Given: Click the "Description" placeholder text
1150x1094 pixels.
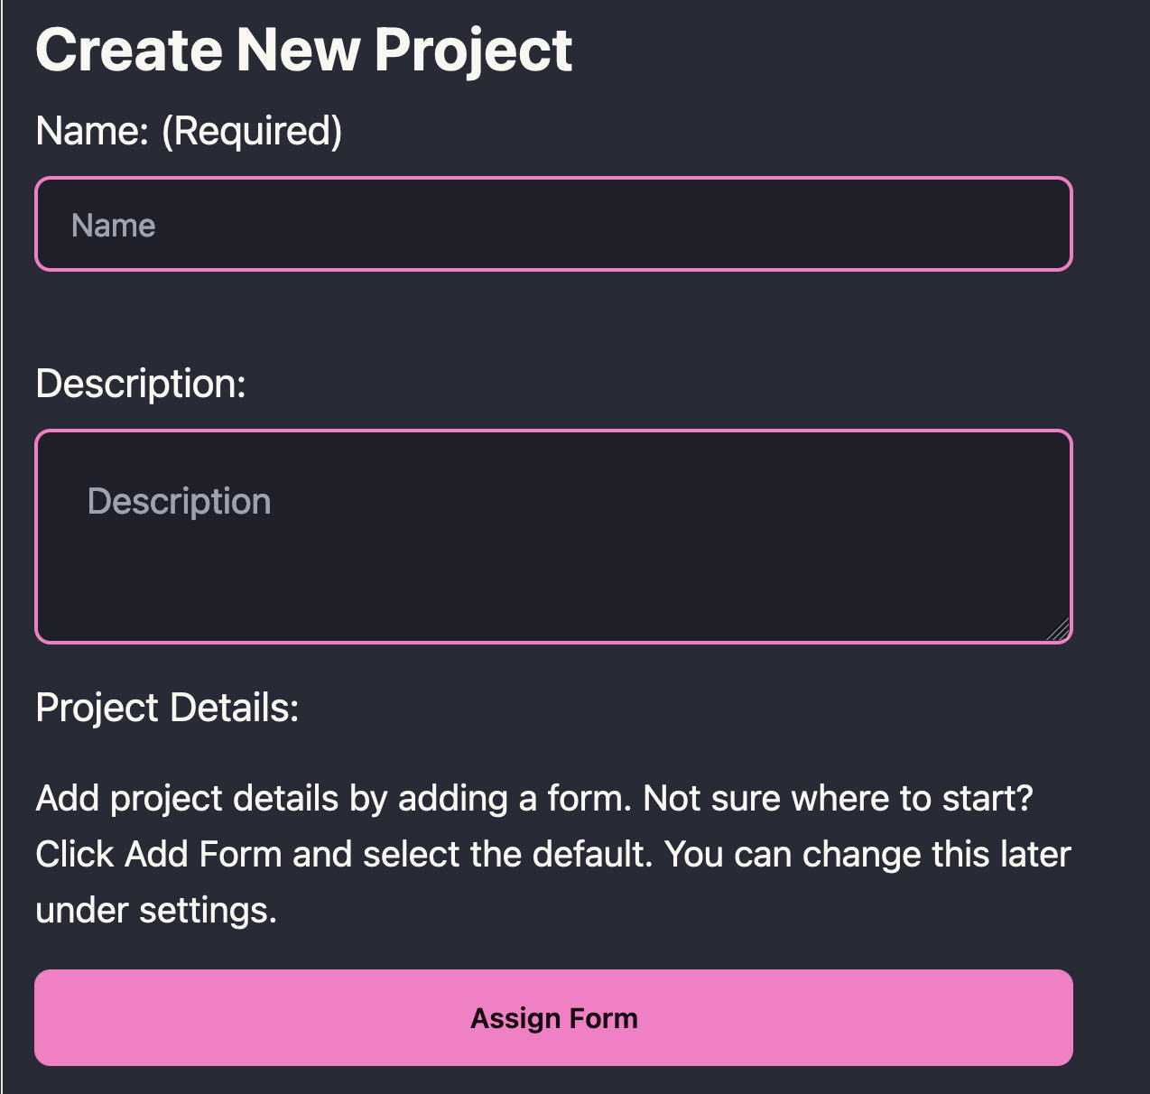Looking at the screenshot, I should (x=179, y=502).
